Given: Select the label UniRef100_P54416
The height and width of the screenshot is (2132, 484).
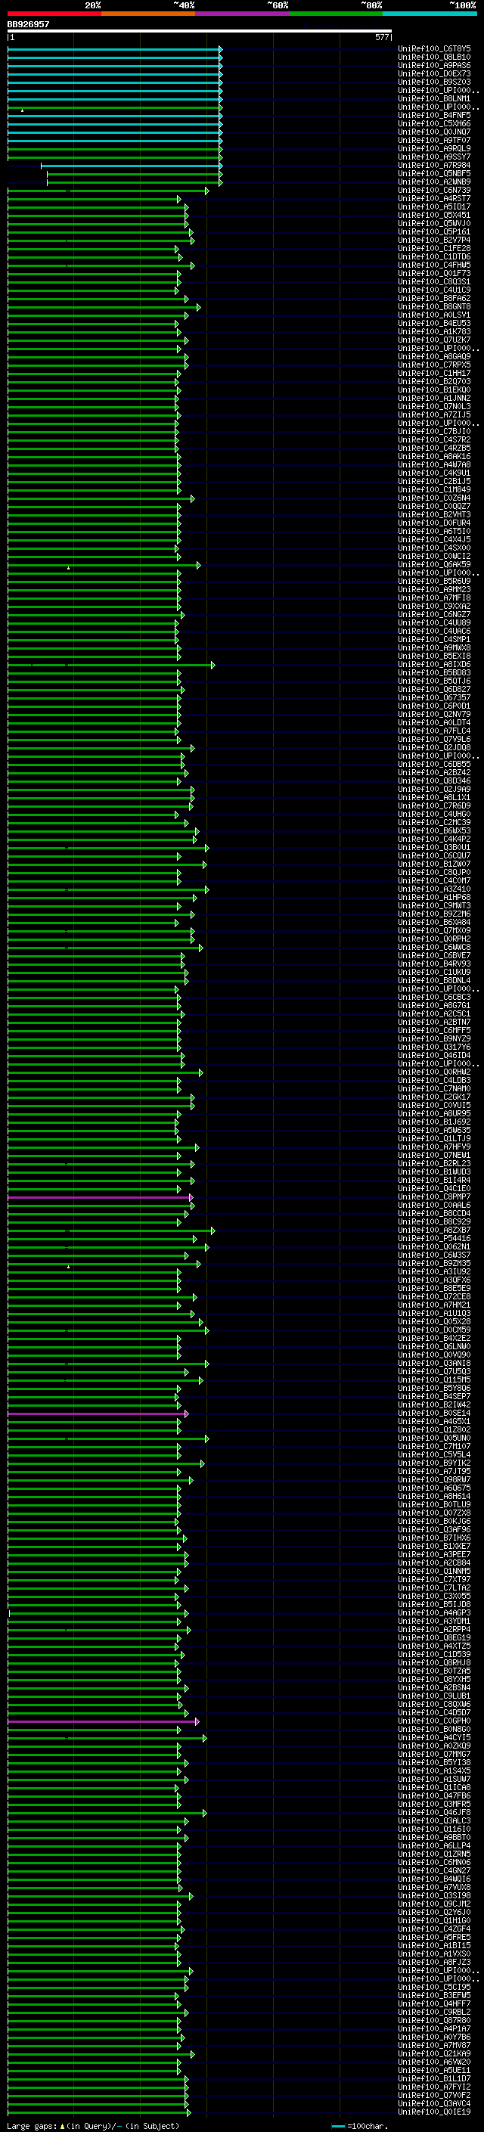Looking at the screenshot, I should click(x=434, y=1238).
